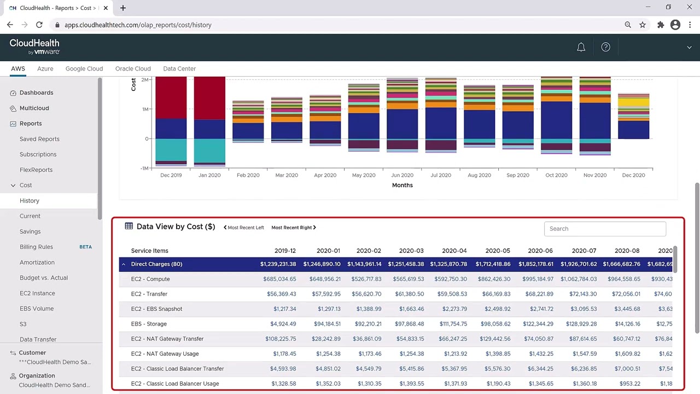700x394 pixels.
Task: Open the Savings report link
Action: (x=30, y=231)
